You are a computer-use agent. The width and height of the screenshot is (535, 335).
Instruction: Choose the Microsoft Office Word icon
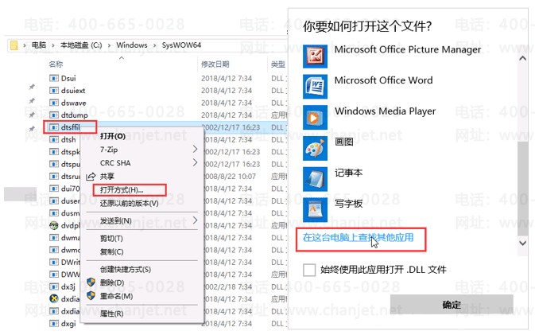point(315,87)
